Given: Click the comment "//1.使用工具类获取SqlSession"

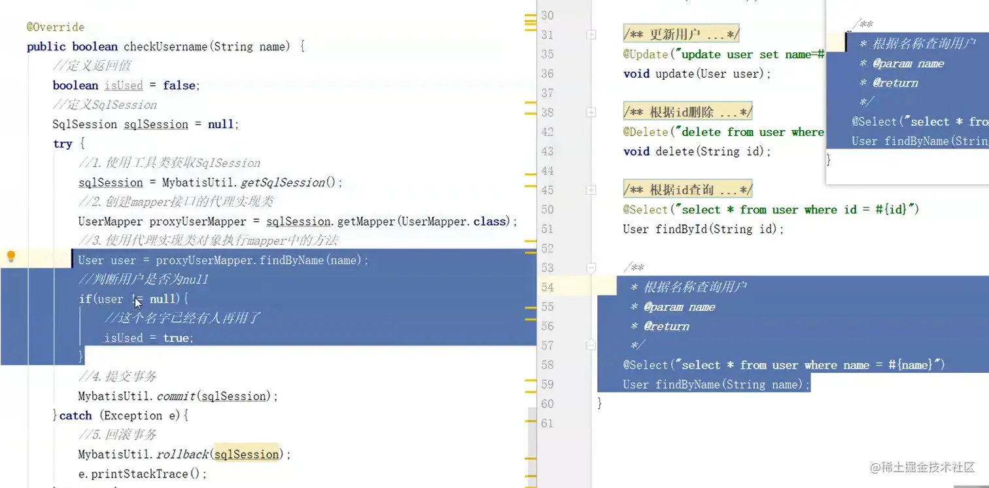Looking at the screenshot, I should point(169,163).
